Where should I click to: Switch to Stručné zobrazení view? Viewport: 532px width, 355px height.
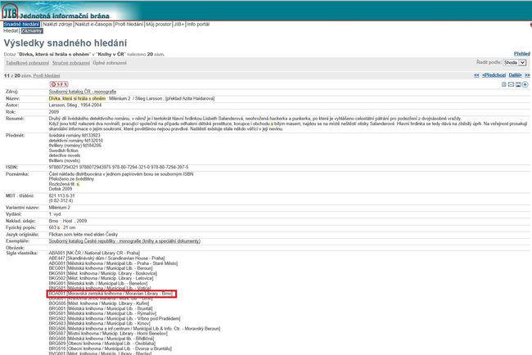click(x=71, y=63)
